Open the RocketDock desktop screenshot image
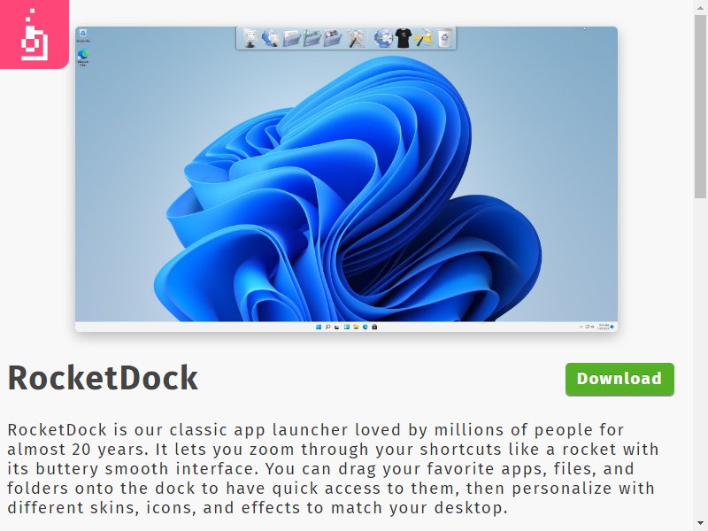 tap(346, 180)
